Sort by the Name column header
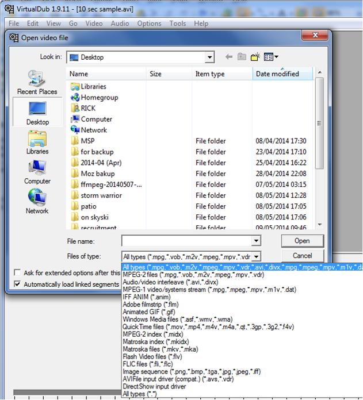The height and width of the screenshot is (400, 363). (x=106, y=74)
